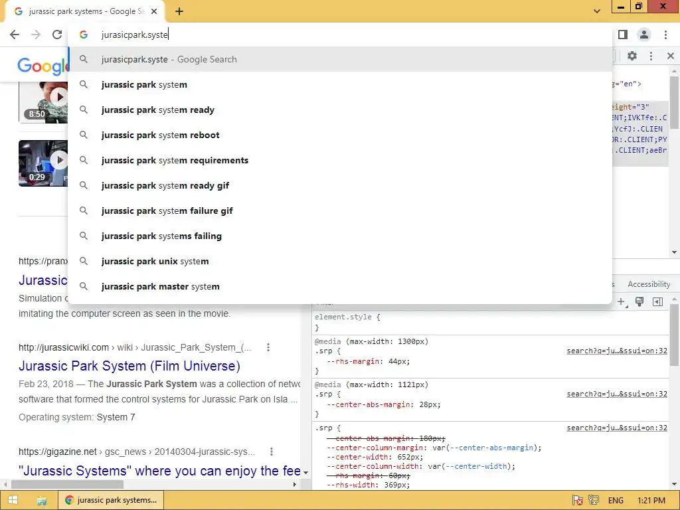Close the jurassic park systems tab
Image resolution: width=680 pixels, height=510 pixels.
(x=154, y=11)
